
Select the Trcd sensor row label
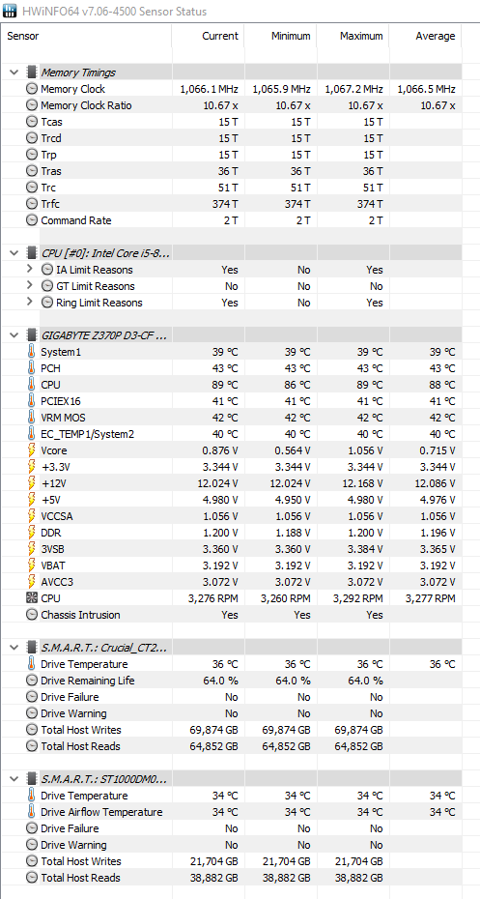click(51, 138)
